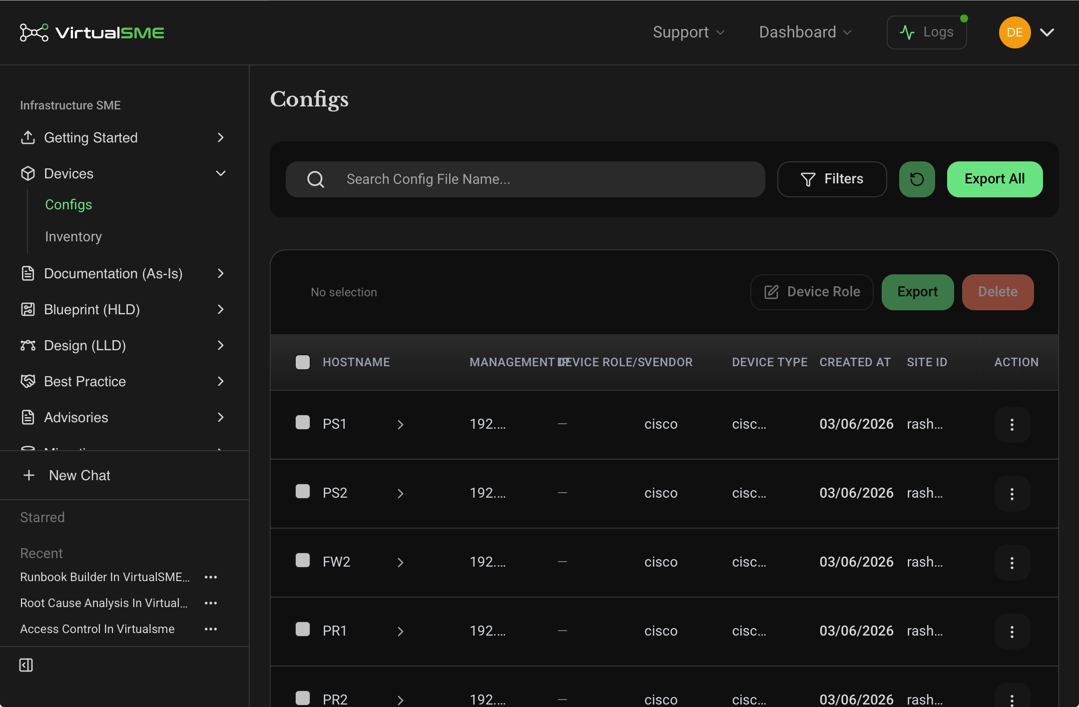Sort by HOSTNAME column header
Screen dimensions: 1079x707
click(x=356, y=362)
